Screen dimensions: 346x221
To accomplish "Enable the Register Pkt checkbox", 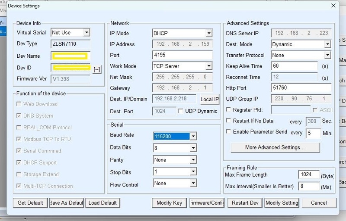I will [229, 109].
